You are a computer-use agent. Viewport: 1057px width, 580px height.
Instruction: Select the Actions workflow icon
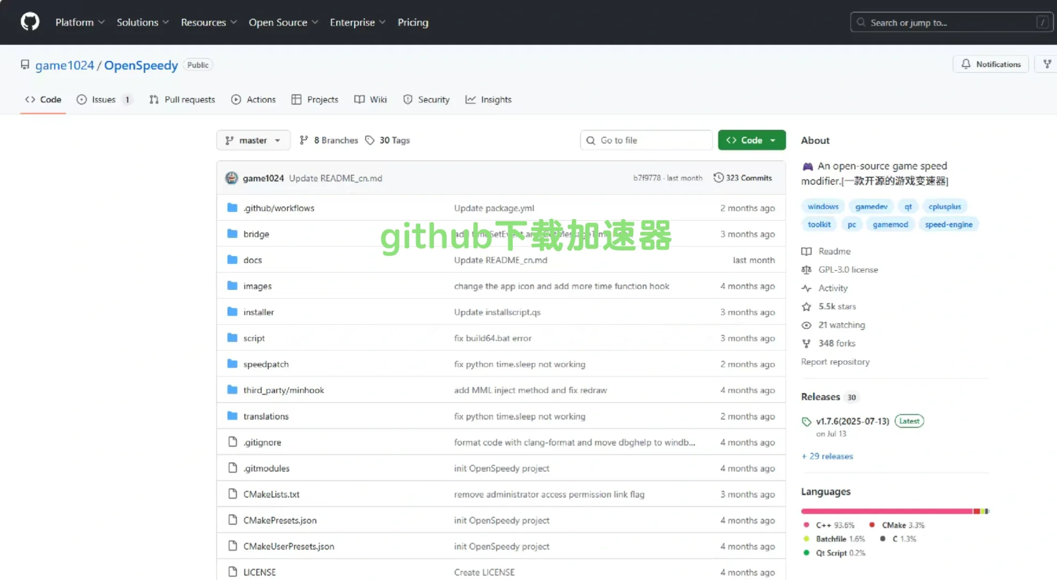[x=236, y=99]
